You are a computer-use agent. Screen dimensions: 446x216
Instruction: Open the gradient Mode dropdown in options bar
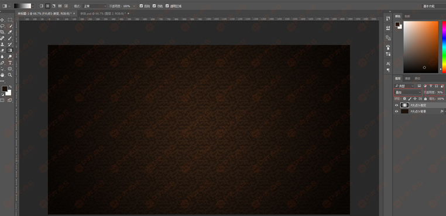click(x=95, y=6)
